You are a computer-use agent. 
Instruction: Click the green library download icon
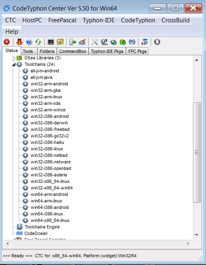(123, 42)
